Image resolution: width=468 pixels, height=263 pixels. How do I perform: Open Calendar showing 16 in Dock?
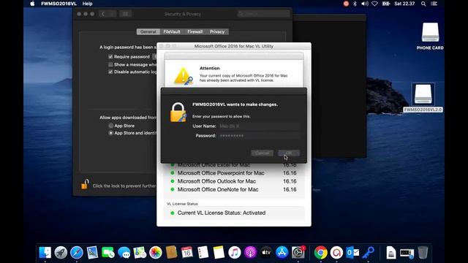pyautogui.click(x=187, y=253)
